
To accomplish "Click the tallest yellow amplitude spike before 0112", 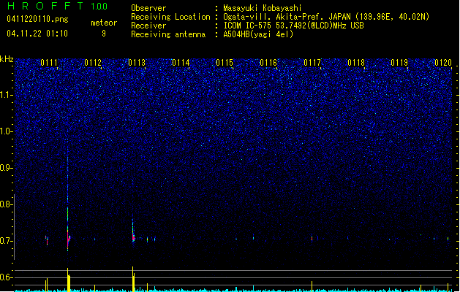I will (68, 280).
